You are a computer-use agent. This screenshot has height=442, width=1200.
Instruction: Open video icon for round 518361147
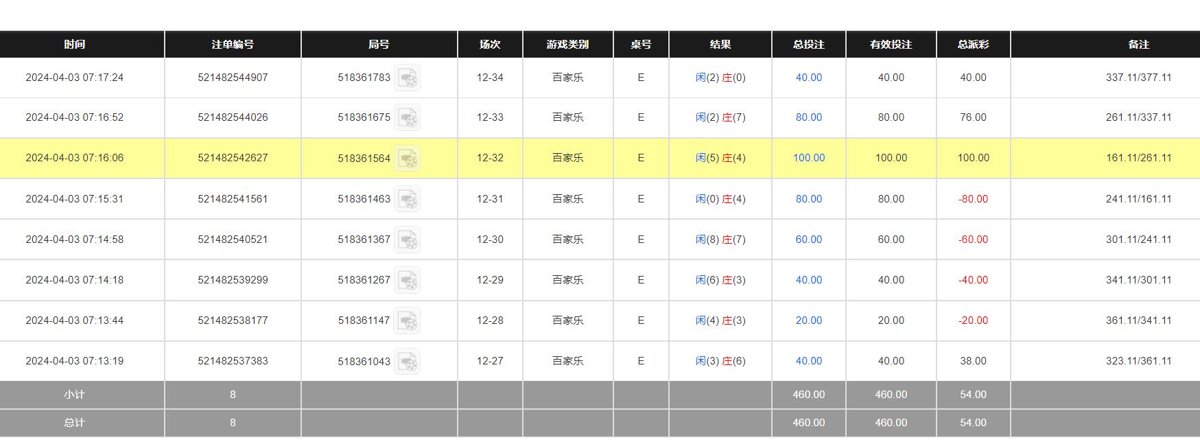407,321
